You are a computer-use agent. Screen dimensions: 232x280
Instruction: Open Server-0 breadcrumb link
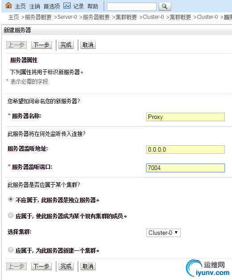point(67,17)
